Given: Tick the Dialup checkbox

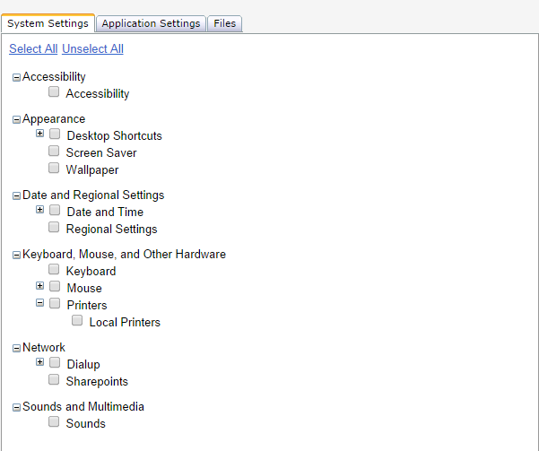Looking at the screenshot, I should [x=55, y=362].
